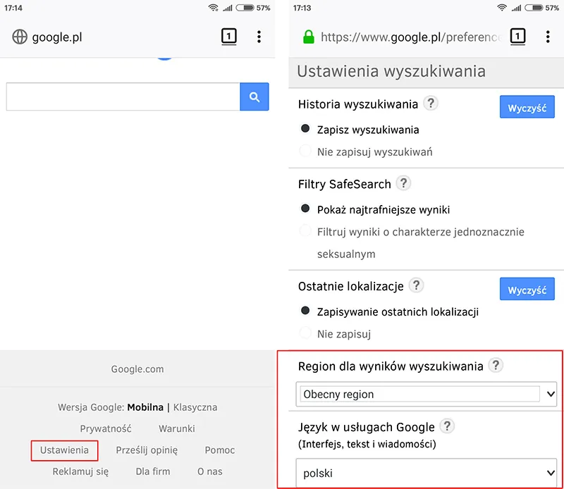
Task: Open the 'Ustawienia' footer link
Action: [64, 450]
